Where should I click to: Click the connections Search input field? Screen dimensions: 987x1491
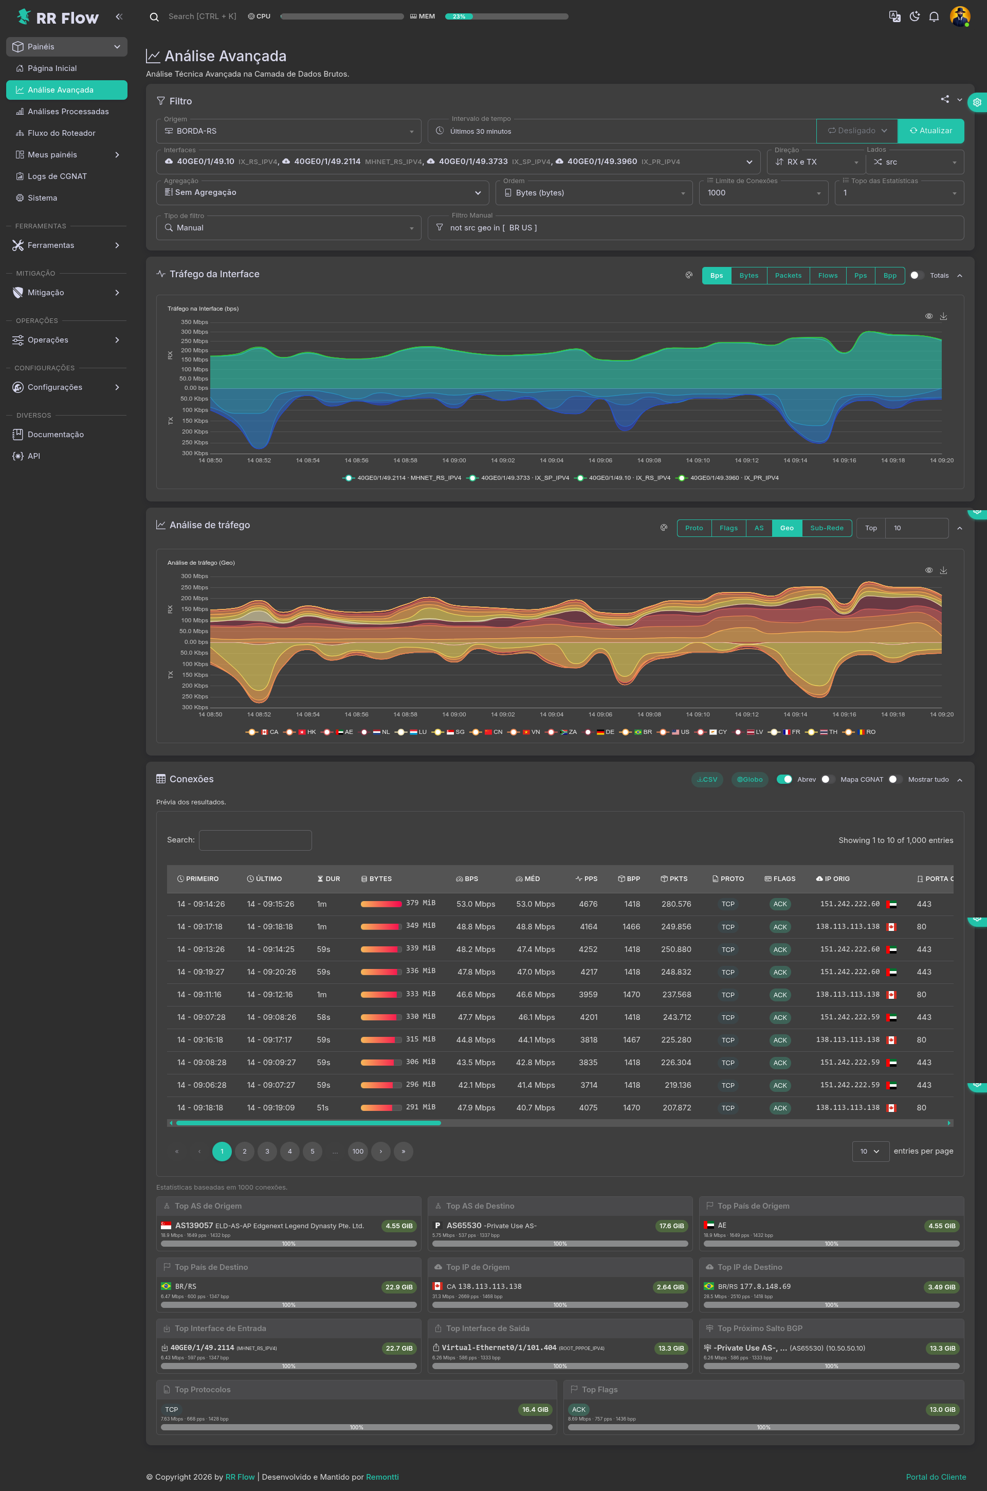pyautogui.click(x=255, y=840)
